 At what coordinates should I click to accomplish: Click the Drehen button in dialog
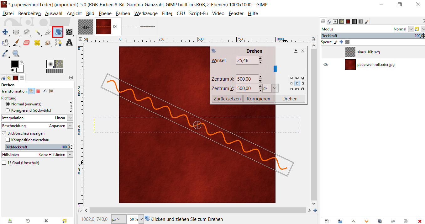(290, 99)
